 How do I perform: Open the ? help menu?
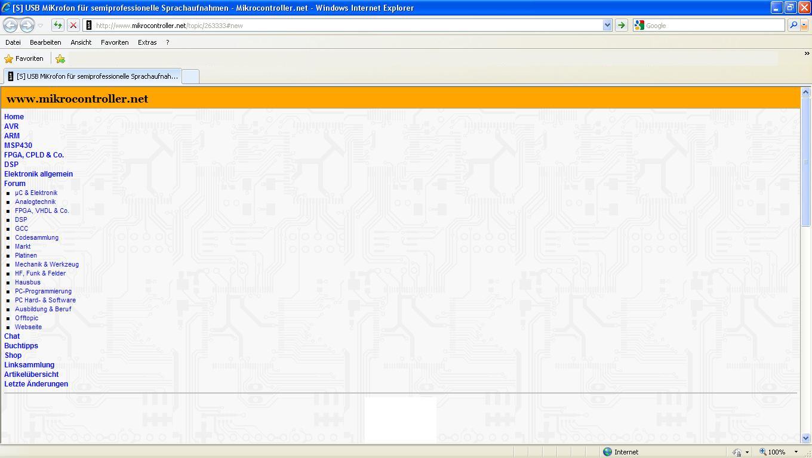[167, 42]
